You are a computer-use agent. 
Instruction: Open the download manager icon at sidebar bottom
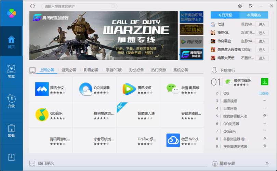[x=11, y=157]
